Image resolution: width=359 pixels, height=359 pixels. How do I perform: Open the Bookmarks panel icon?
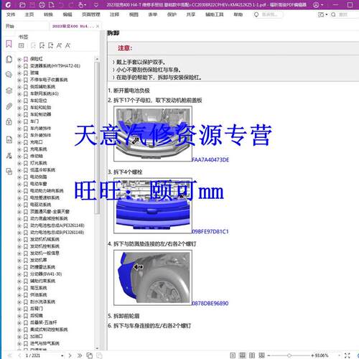tap(9, 44)
